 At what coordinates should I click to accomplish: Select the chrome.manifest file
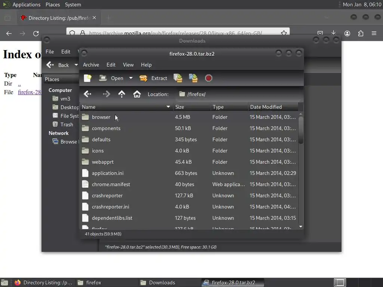click(x=111, y=184)
